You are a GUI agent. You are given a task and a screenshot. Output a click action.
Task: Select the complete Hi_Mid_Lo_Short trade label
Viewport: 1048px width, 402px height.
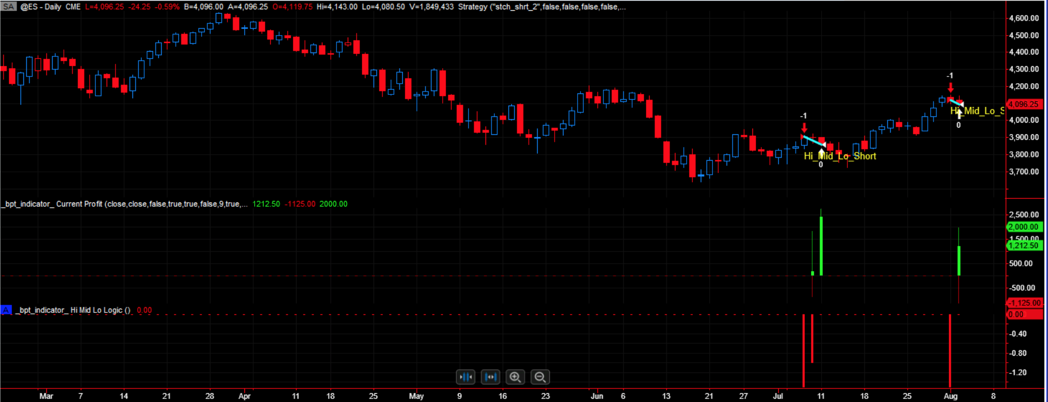(840, 156)
